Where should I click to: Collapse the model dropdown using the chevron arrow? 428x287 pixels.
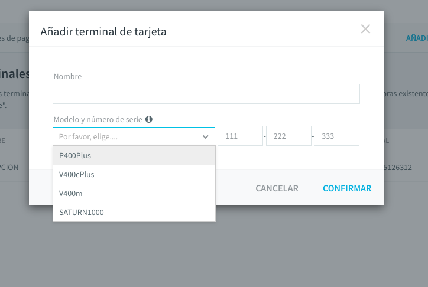(x=205, y=137)
